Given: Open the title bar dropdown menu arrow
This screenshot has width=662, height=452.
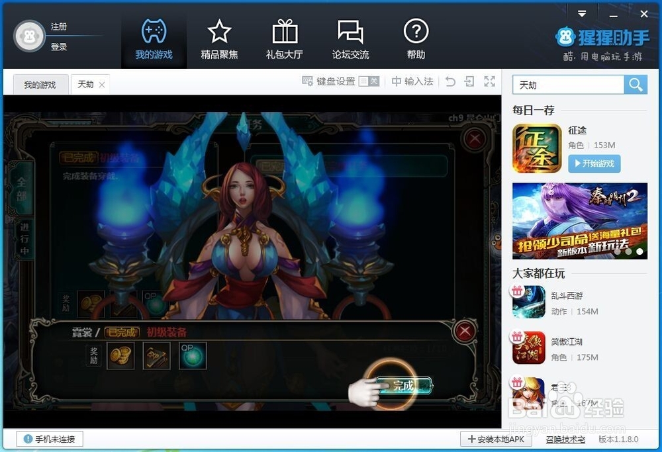Looking at the screenshot, I should (x=582, y=14).
